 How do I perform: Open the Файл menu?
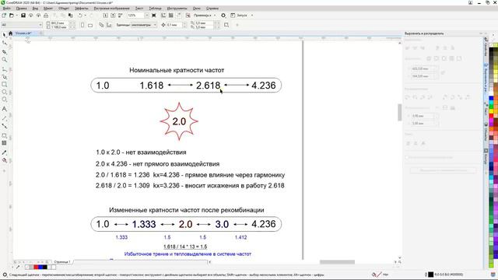(x=6, y=9)
